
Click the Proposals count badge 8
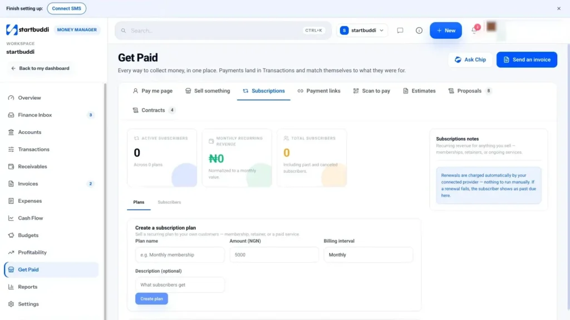pos(489,91)
